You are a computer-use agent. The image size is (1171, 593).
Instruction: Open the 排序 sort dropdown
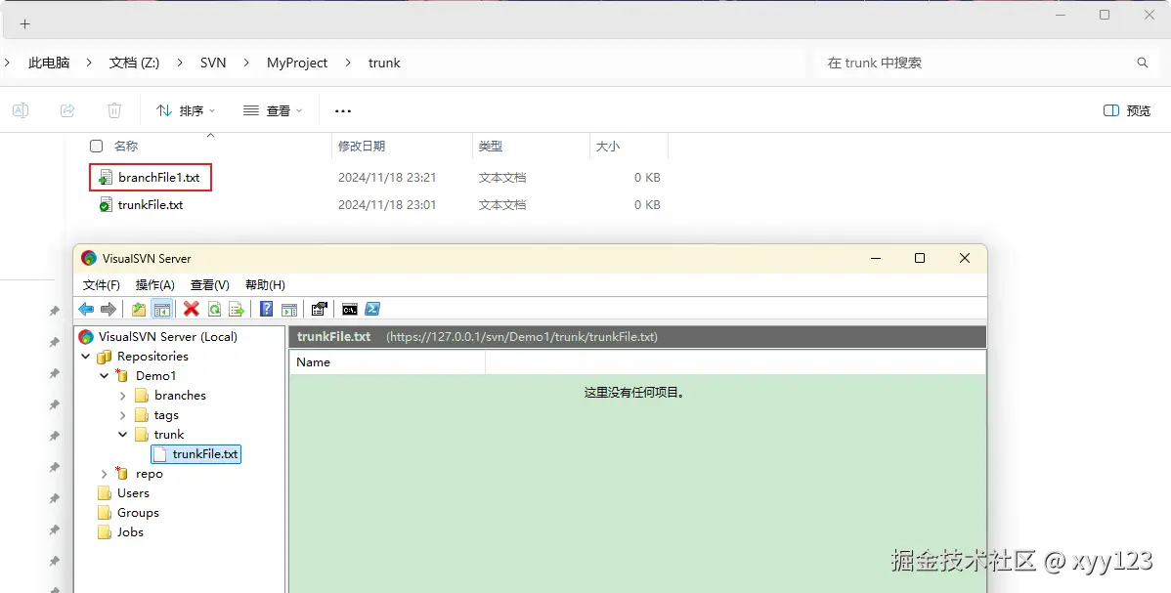(186, 110)
